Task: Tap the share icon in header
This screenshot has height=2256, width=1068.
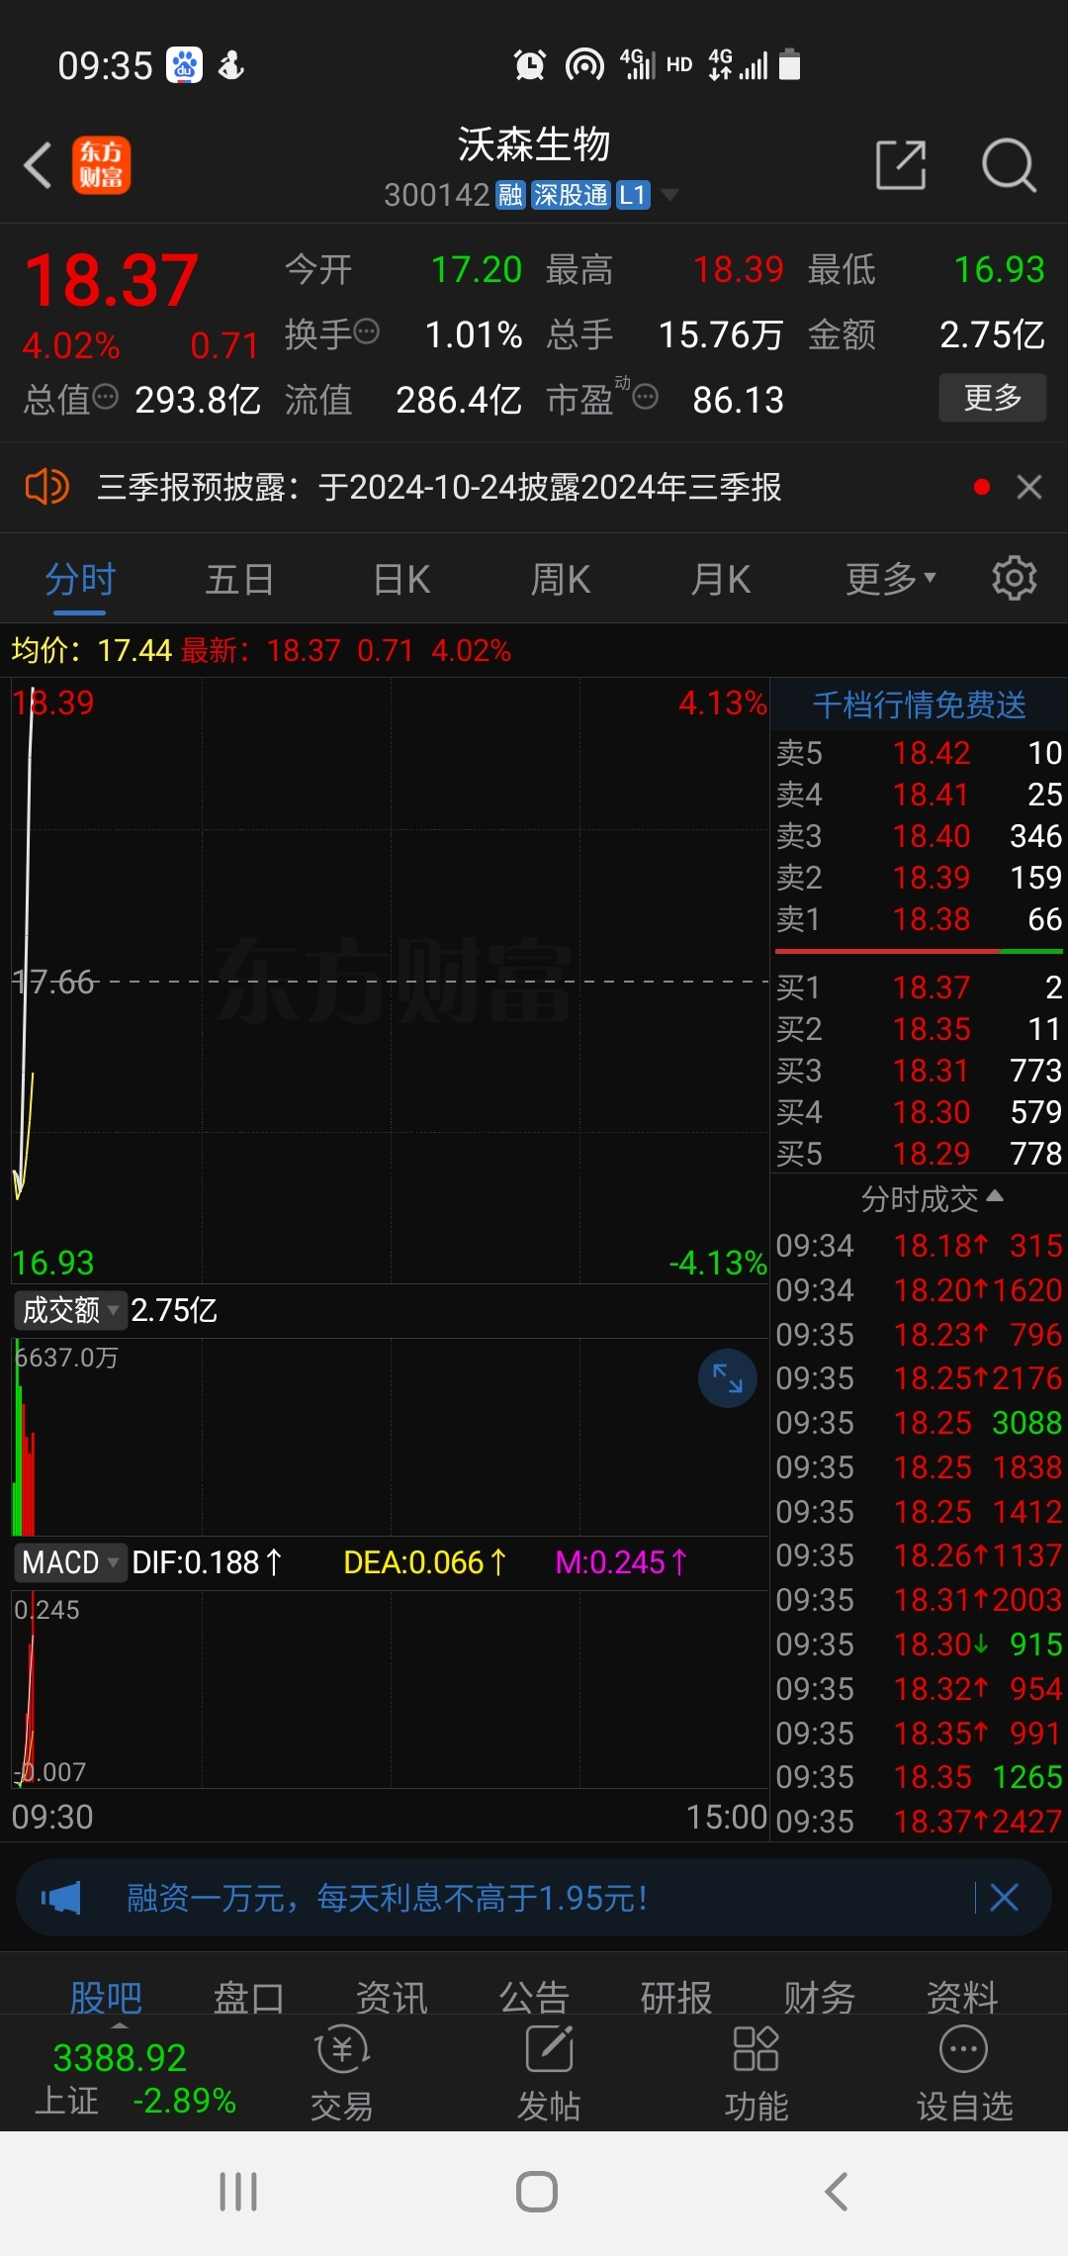Action: [901, 164]
